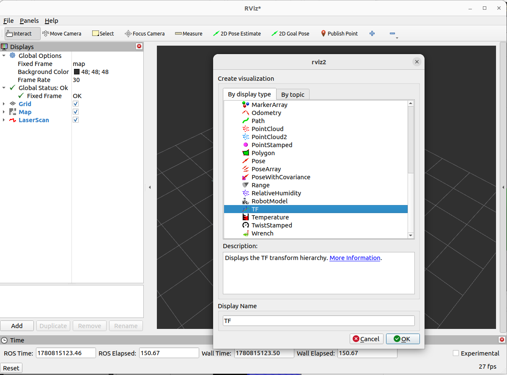Viewport: 507px width, 375px height.
Task: Click the Add display button
Action: point(17,326)
